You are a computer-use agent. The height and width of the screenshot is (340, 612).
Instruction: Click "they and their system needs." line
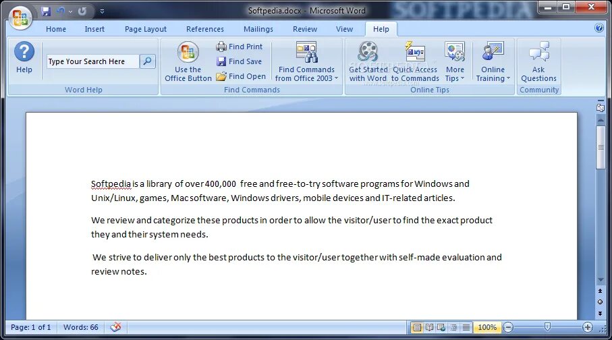click(150, 235)
